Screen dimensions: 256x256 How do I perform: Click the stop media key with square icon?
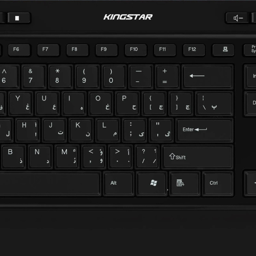click(19, 18)
